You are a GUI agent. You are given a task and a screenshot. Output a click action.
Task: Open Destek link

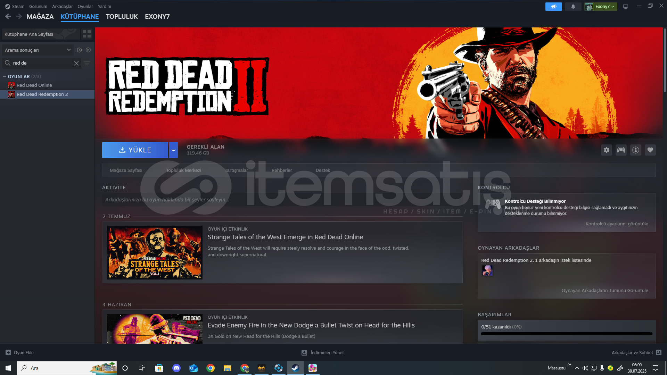pyautogui.click(x=323, y=170)
